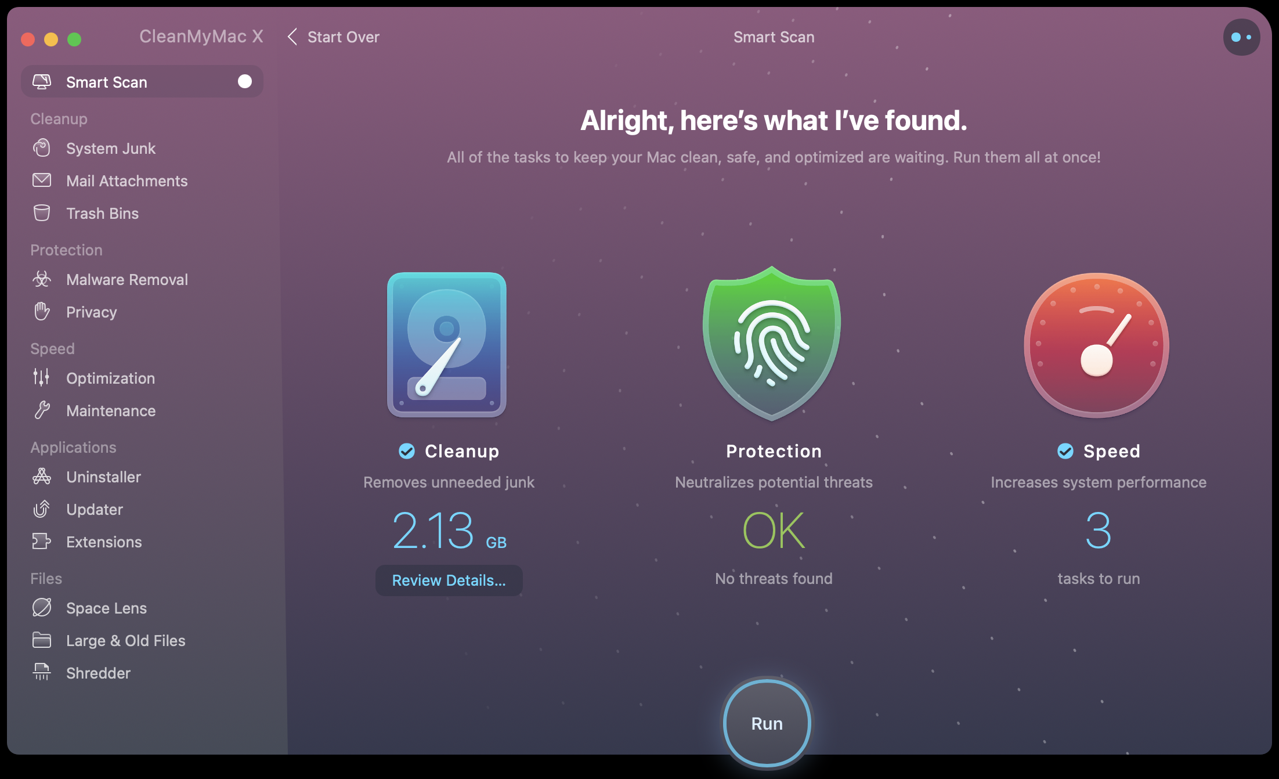Open the assistant dots button in top right
Viewport: 1279px width, 779px height.
[x=1241, y=37]
